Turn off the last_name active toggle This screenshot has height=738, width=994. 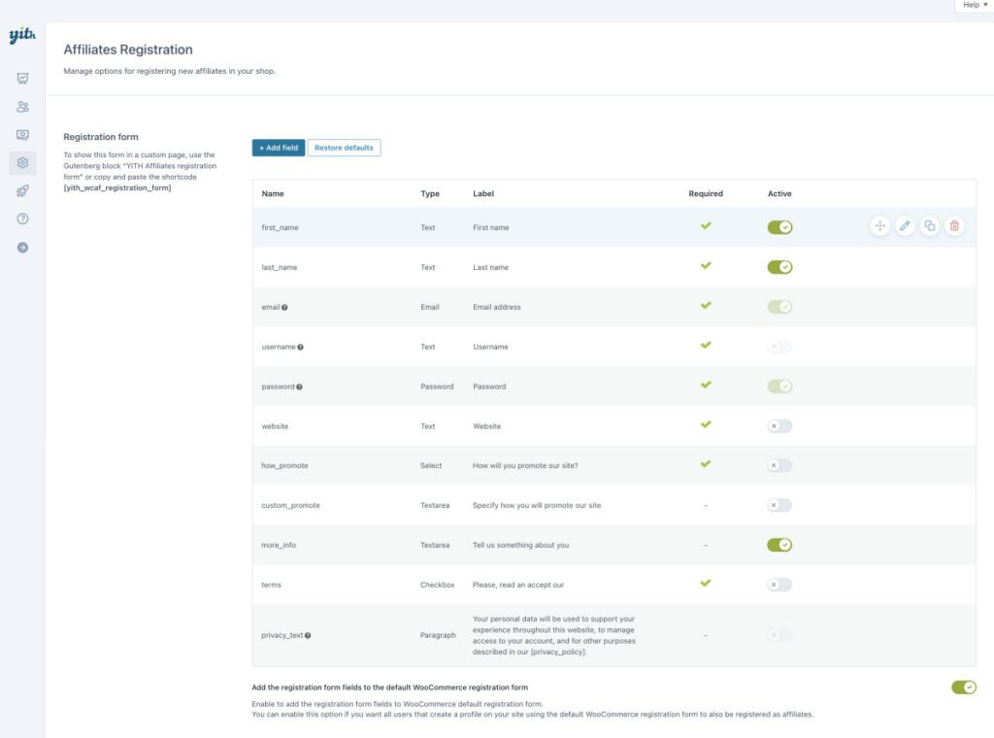click(779, 266)
